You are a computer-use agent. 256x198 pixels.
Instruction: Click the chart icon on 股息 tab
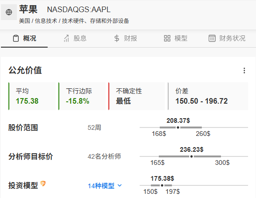66,38
